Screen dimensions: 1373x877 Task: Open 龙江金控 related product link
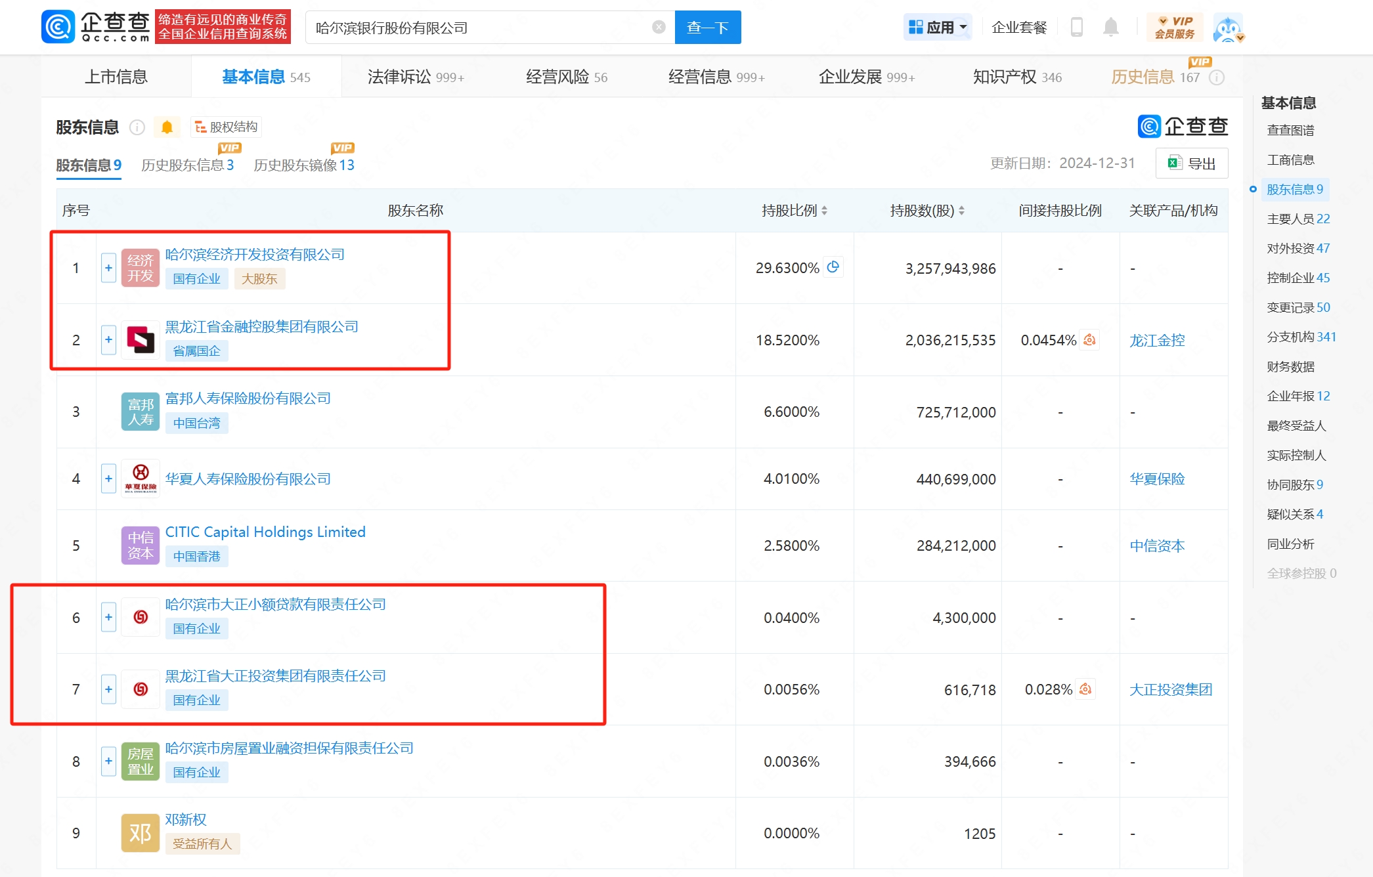tap(1157, 340)
